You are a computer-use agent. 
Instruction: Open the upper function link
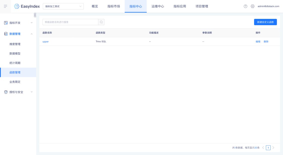[46, 42]
